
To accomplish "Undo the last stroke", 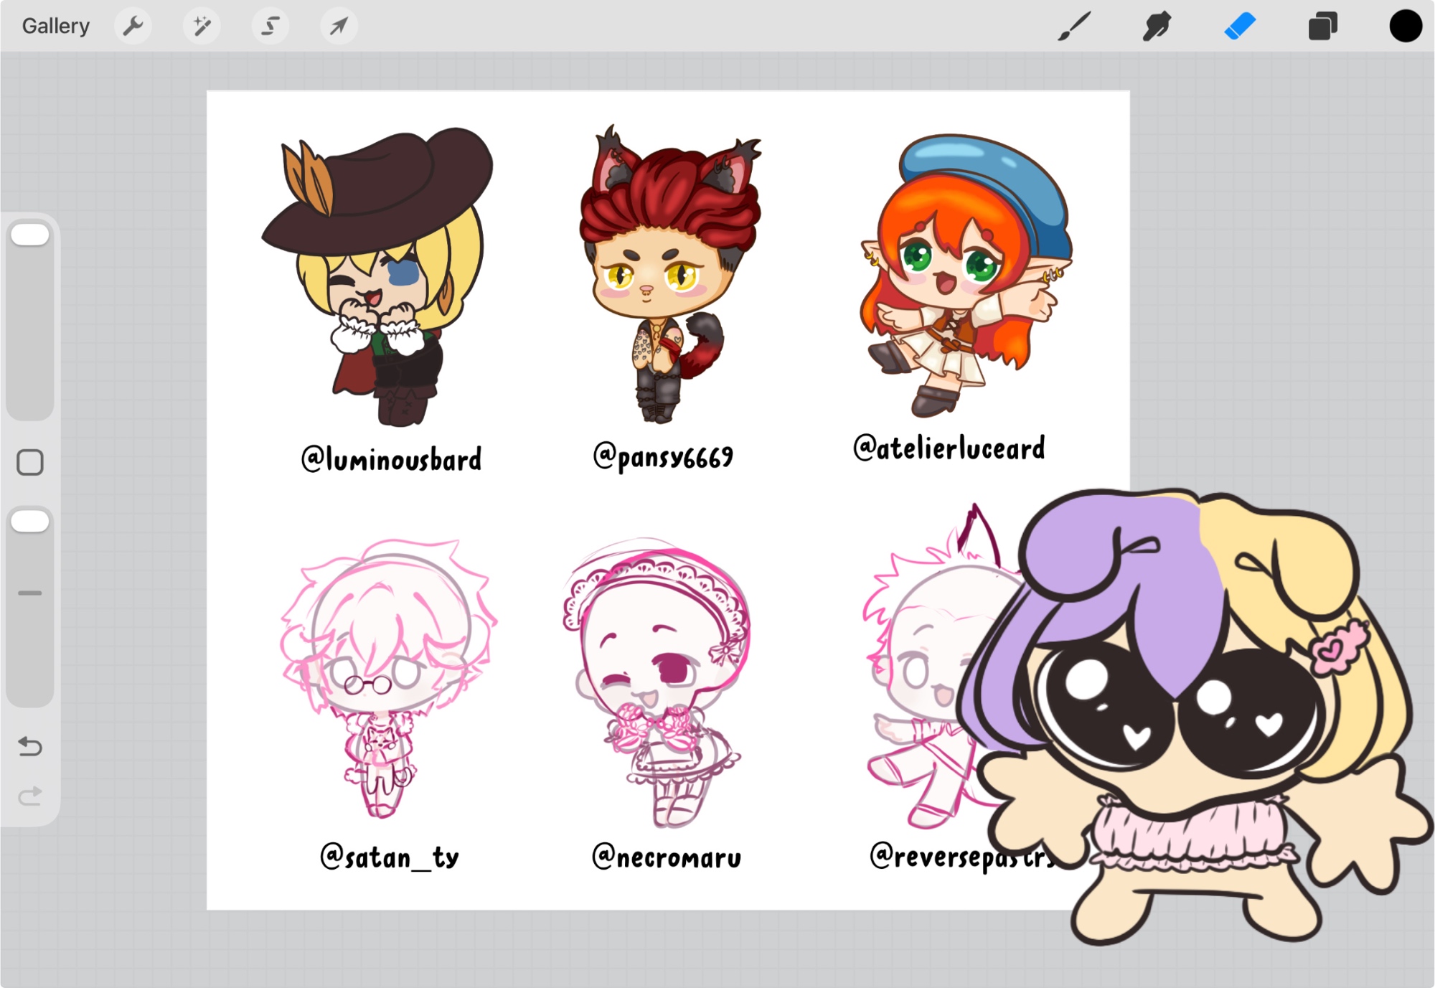I will 30,746.
